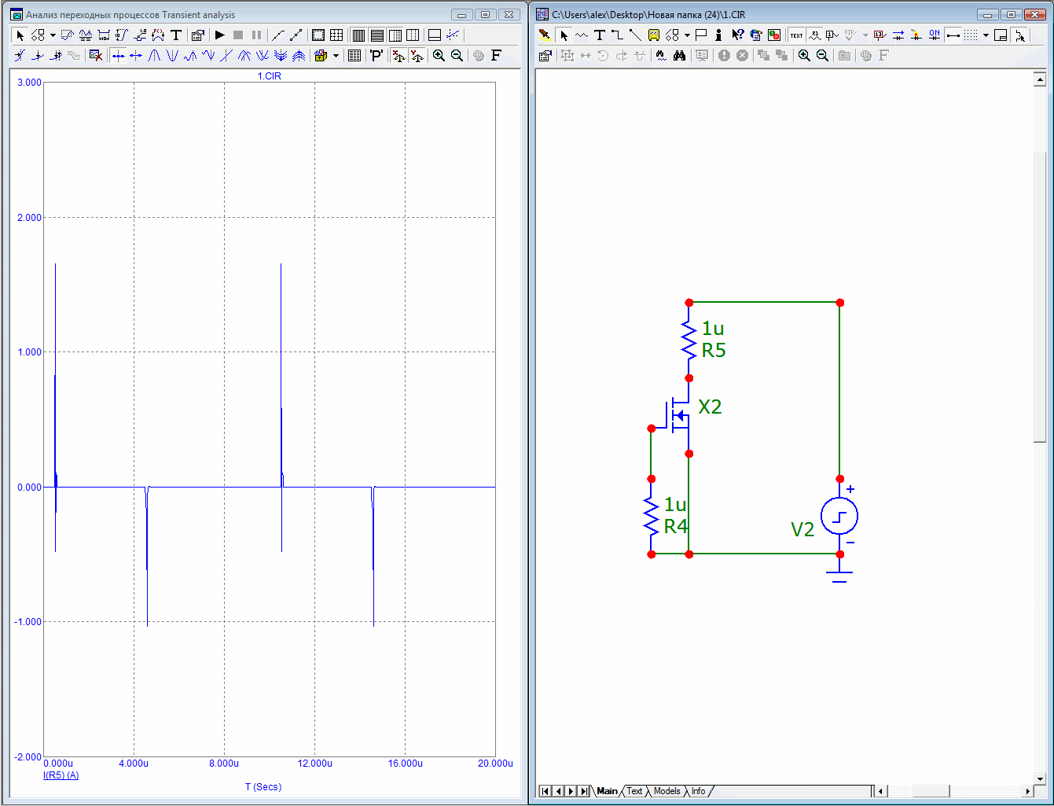Zoom out on the transient analysis plot
Image resolution: width=1054 pixels, height=806 pixels.
tap(457, 56)
